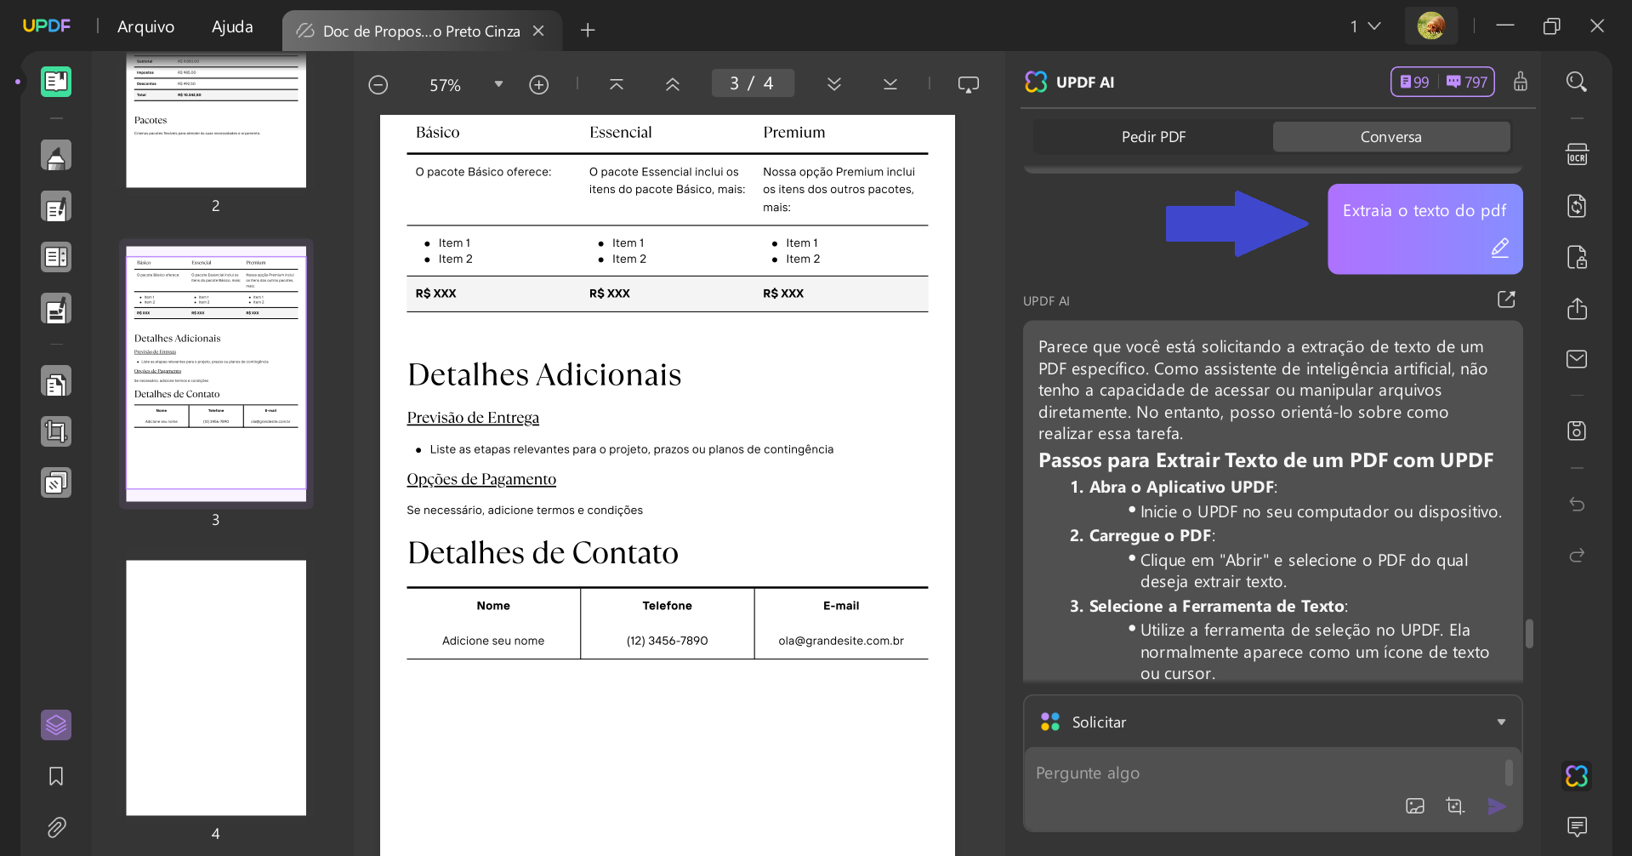
Task: Click the 'Detalhes Adicionais' heading in the document
Action: [544, 374]
